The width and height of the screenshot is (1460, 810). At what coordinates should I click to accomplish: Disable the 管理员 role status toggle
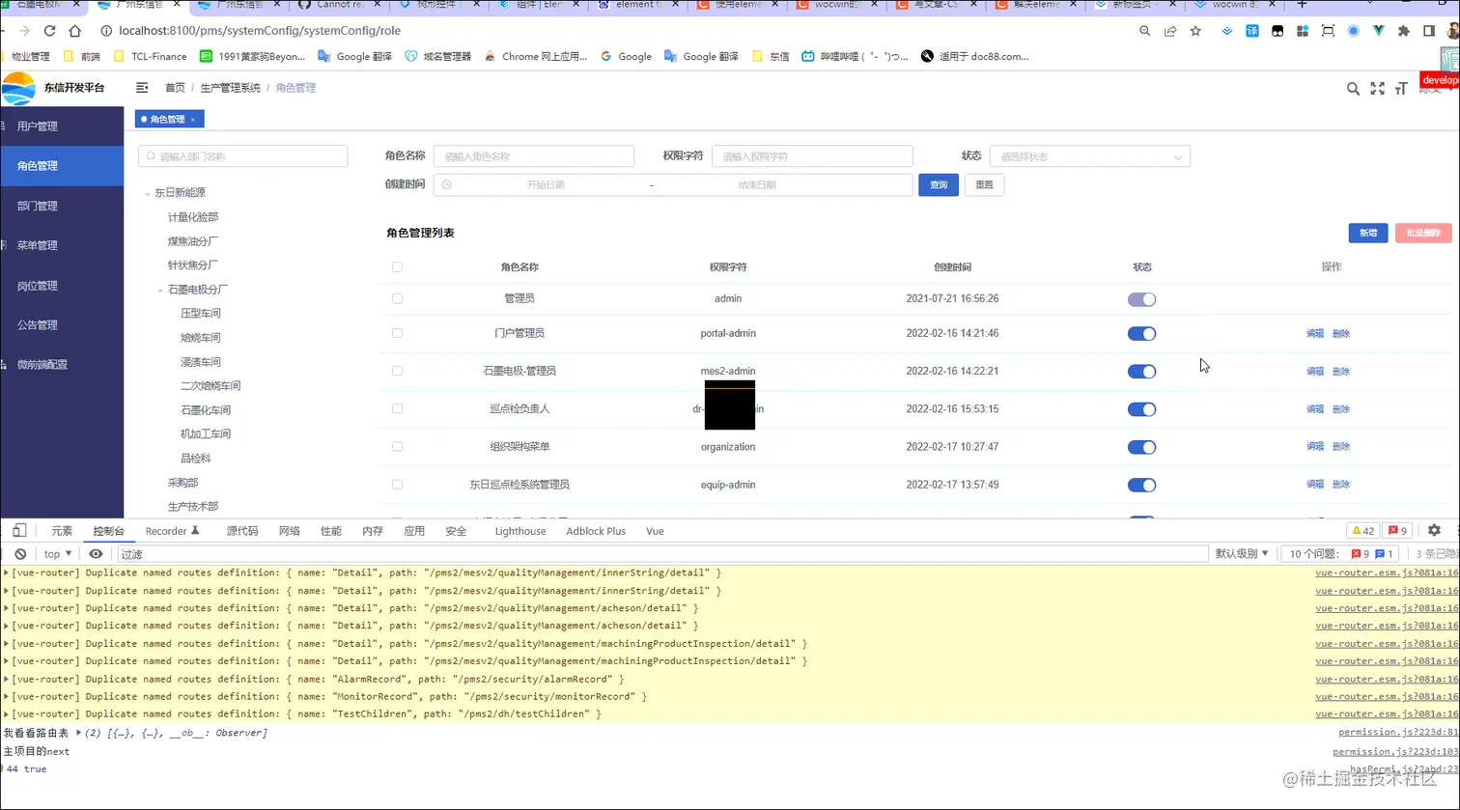pos(1141,299)
